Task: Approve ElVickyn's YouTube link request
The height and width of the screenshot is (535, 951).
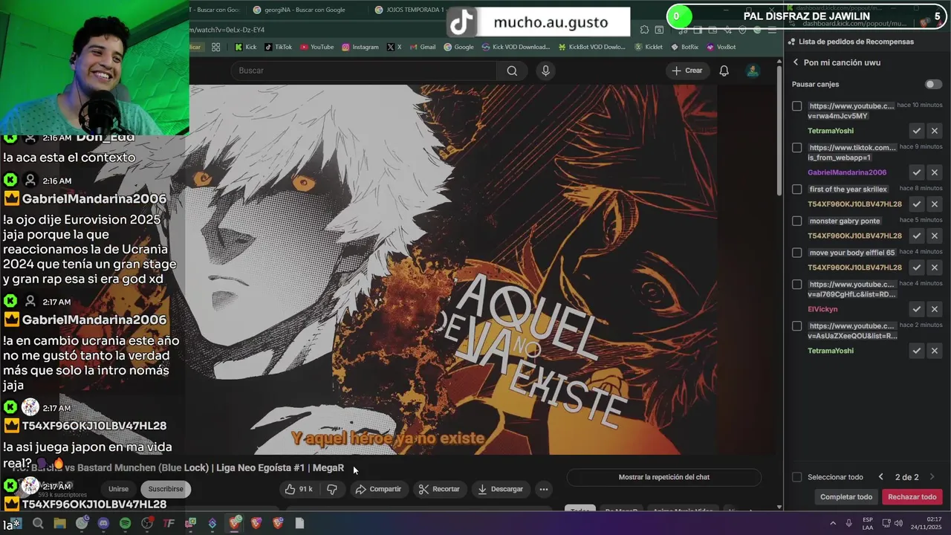Action: 917,309
